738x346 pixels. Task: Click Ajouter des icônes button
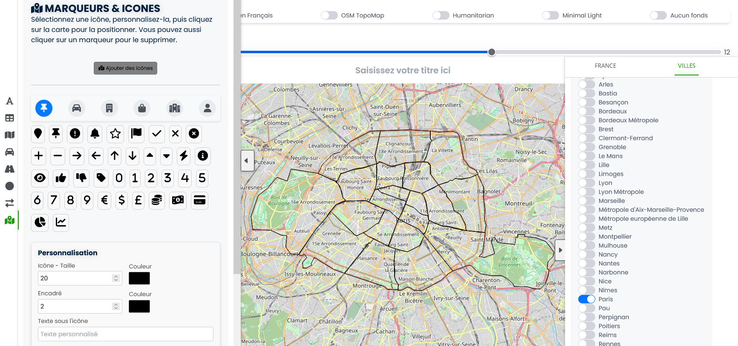pyautogui.click(x=125, y=68)
